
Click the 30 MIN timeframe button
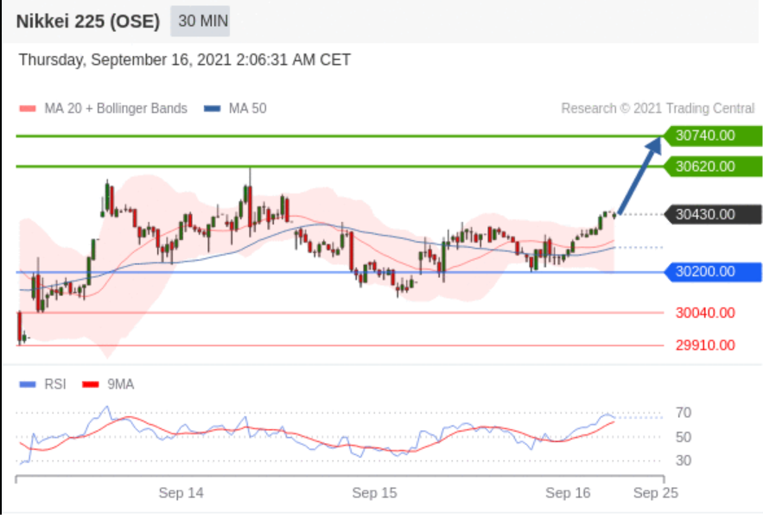pos(200,21)
